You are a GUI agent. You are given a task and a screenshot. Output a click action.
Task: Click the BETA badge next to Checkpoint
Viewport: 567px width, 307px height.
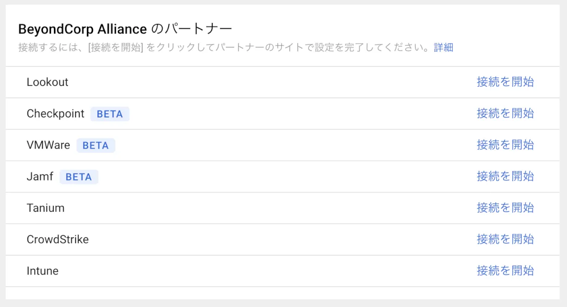click(x=110, y=114)
